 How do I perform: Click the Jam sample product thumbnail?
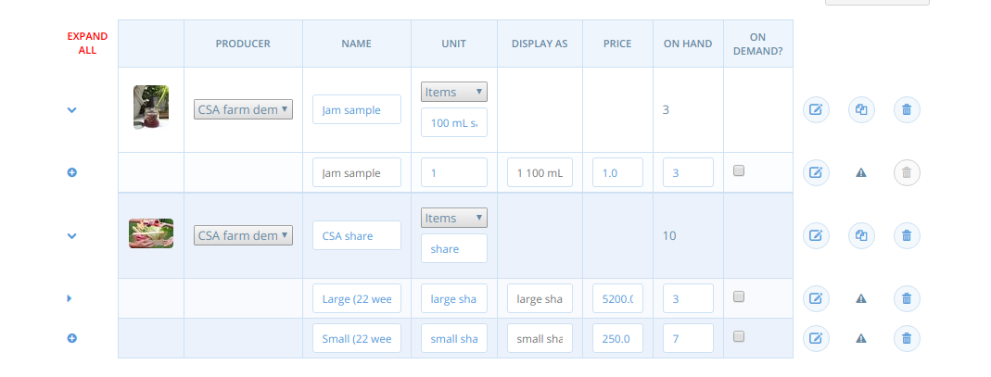point(151,107)
